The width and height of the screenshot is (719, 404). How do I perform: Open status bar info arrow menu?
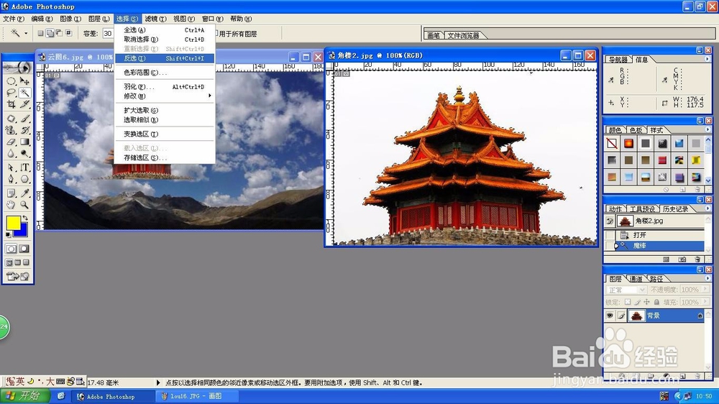tap(158, 382)
